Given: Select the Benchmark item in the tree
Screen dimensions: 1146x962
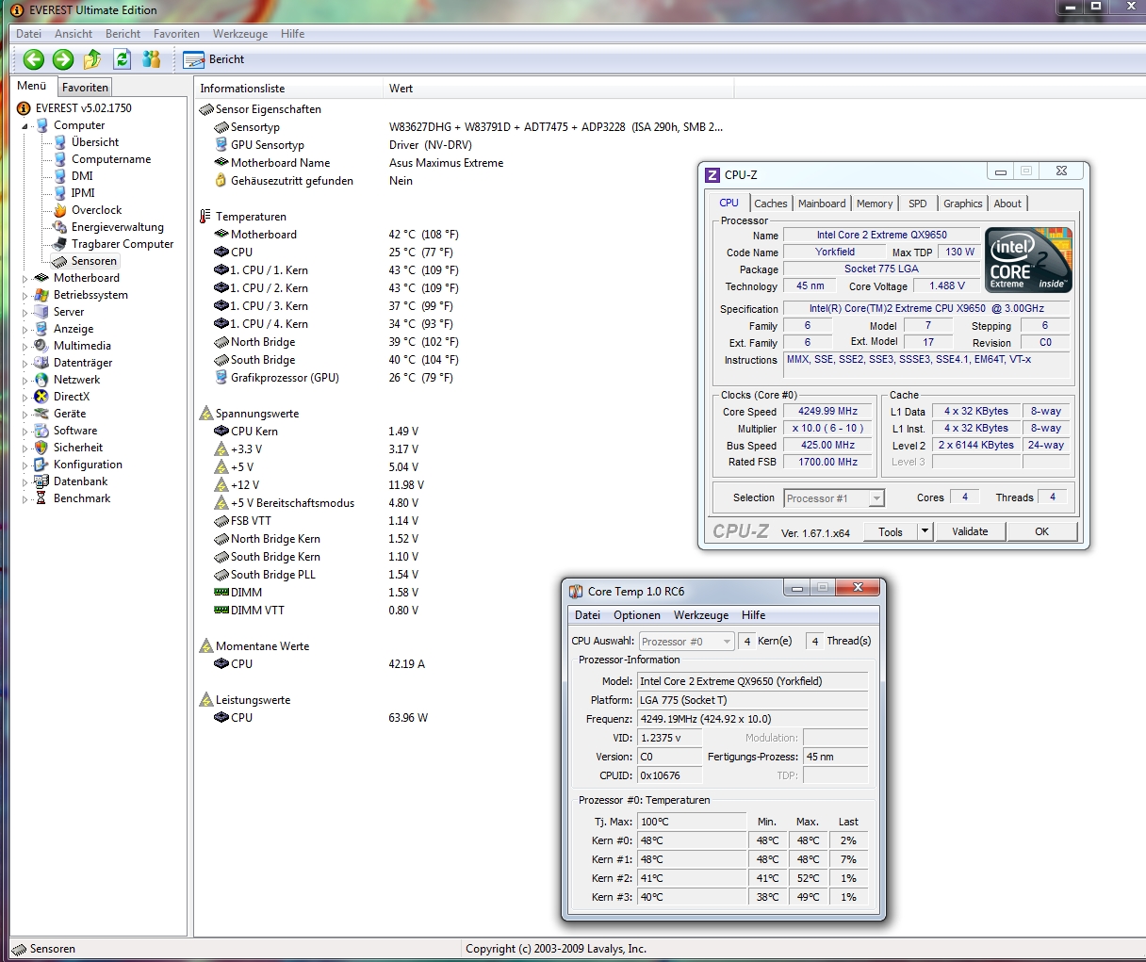Looking at the screenshot, I should 82,498.
